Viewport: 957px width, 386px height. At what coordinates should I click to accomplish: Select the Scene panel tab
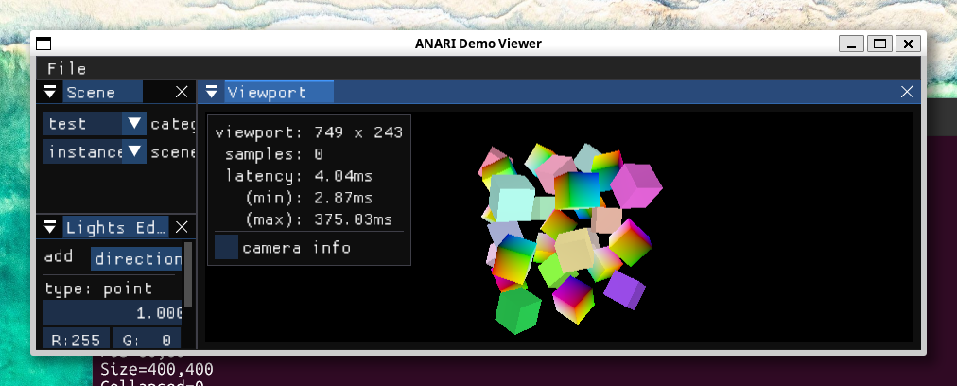coord(92,92)
